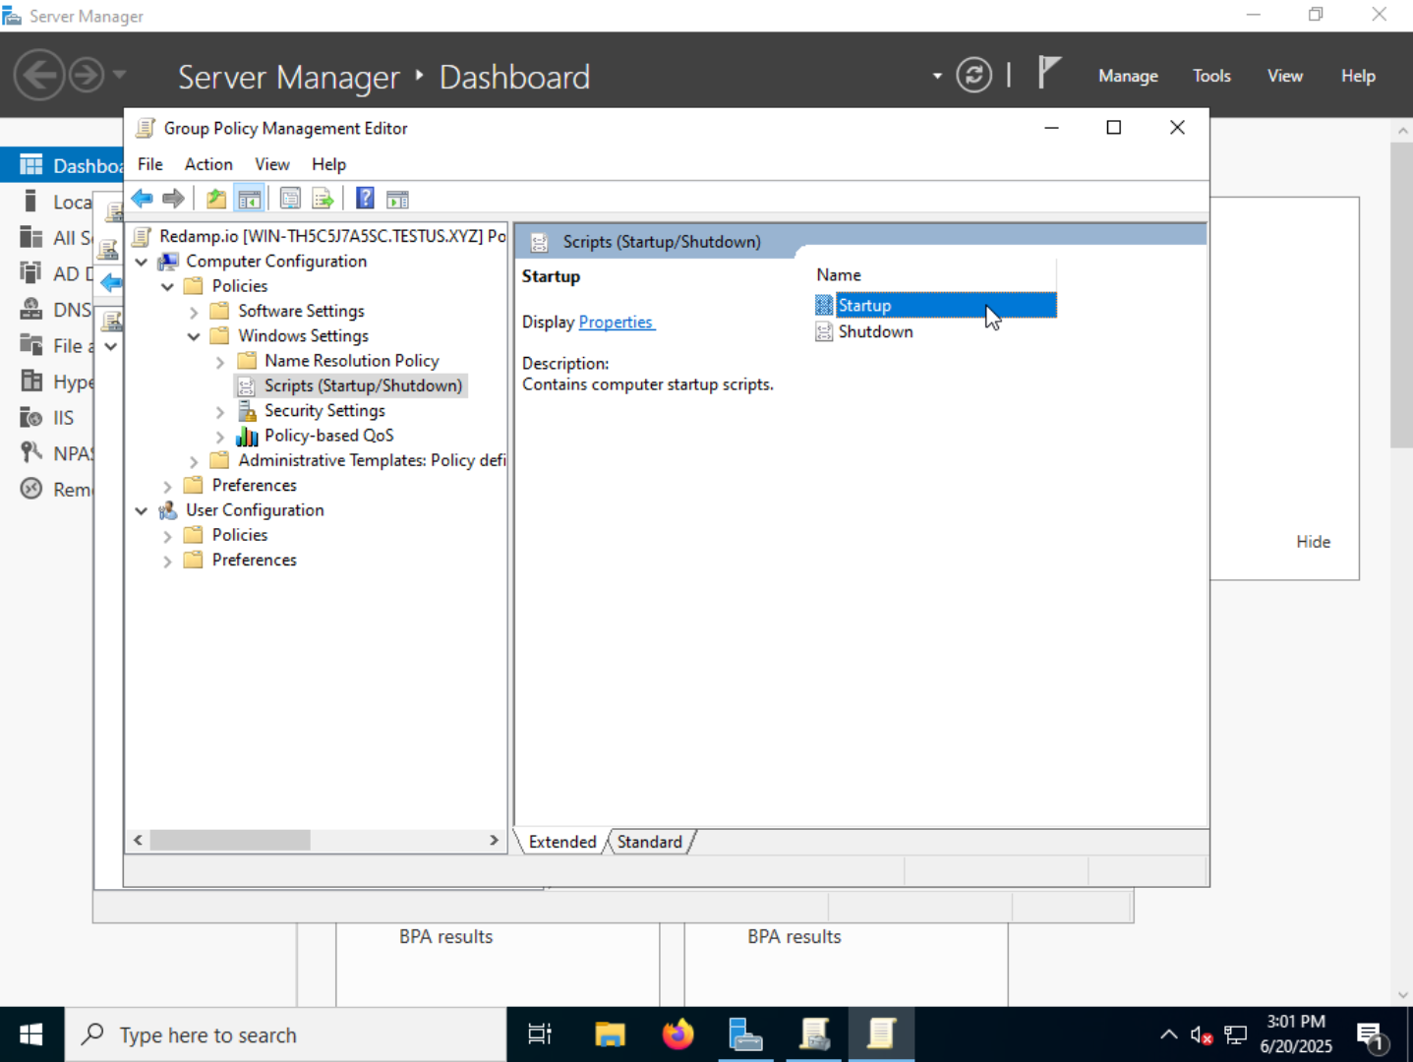Collapse Windows Settings node
Viewport: 1413px width, 1062px height.
coord(194,336)
